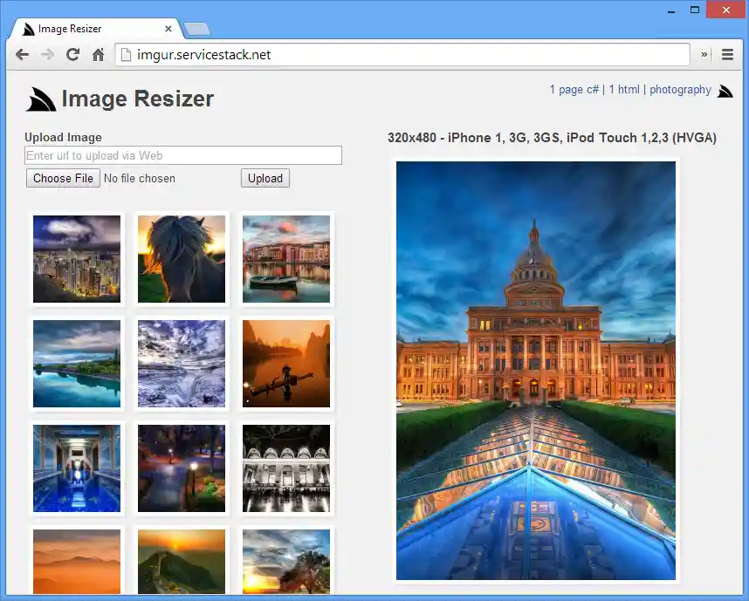749x601 pixels.
Task: Follow the photography link
Action: (x=680, y=90)
